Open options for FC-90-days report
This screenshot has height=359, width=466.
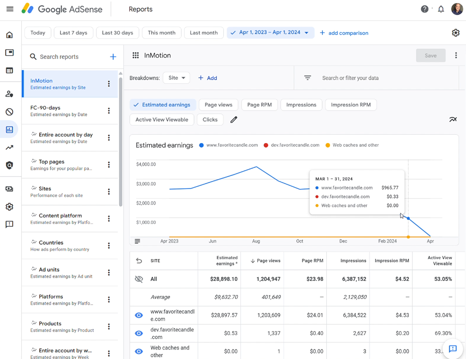coord(109,110)
